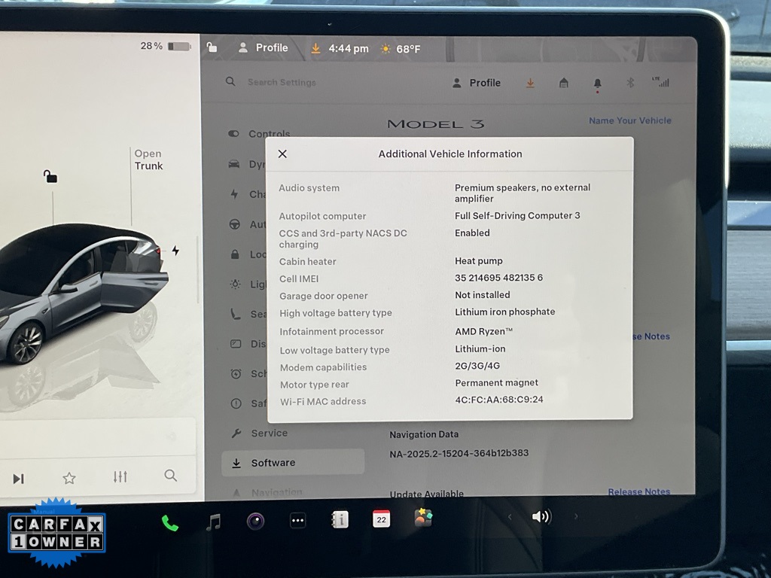Tap the Wi-Fi MAC address value

pyautogui.click(x=499, y=399)
